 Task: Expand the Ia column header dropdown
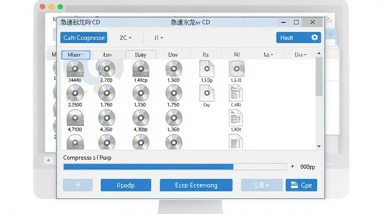click(268, 55)
